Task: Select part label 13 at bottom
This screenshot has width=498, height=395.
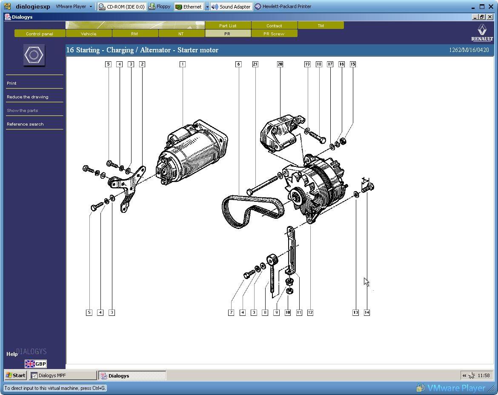Action: pos(356,312)
